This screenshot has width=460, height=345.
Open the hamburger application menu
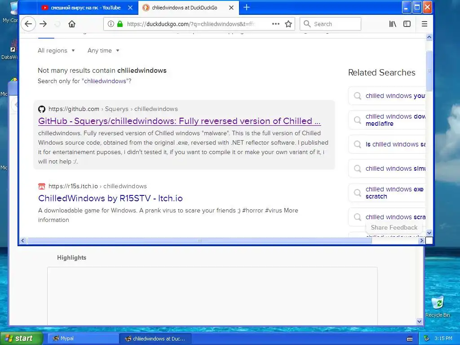(x=424, y=24)
